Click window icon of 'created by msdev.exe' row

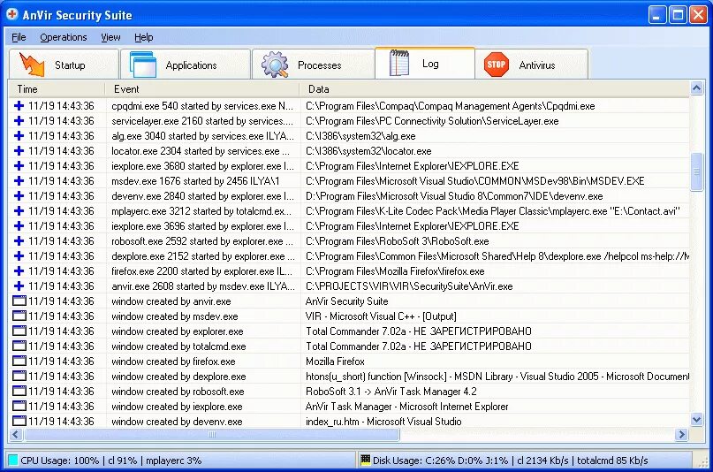coord(19,316)
